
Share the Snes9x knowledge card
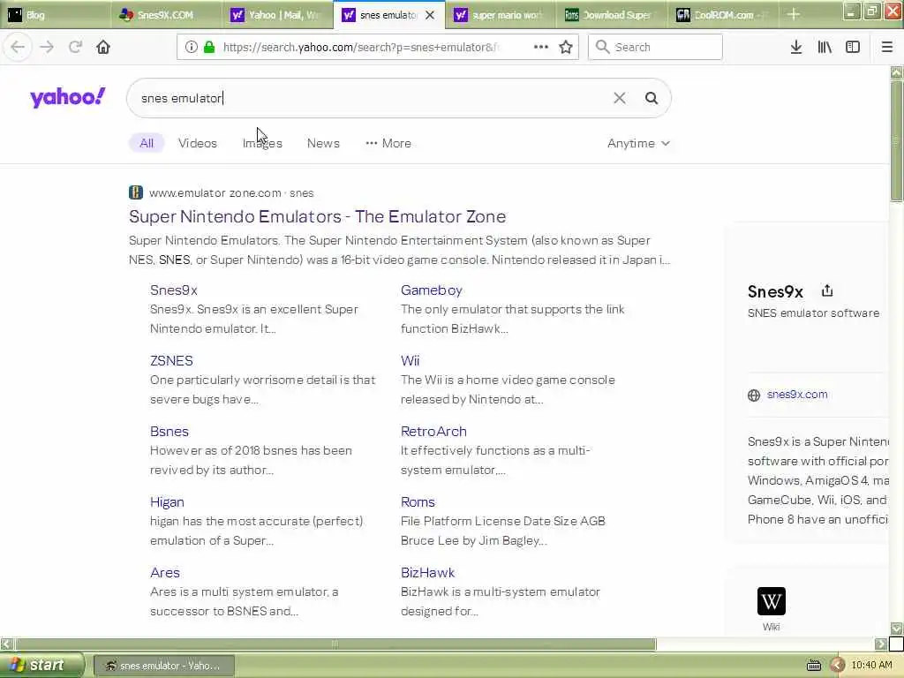point(827,290)
